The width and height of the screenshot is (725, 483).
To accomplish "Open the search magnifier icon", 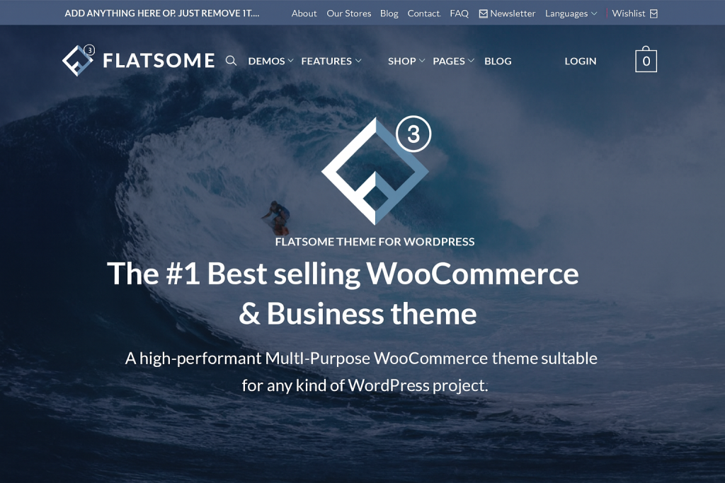I will point(232,61).
